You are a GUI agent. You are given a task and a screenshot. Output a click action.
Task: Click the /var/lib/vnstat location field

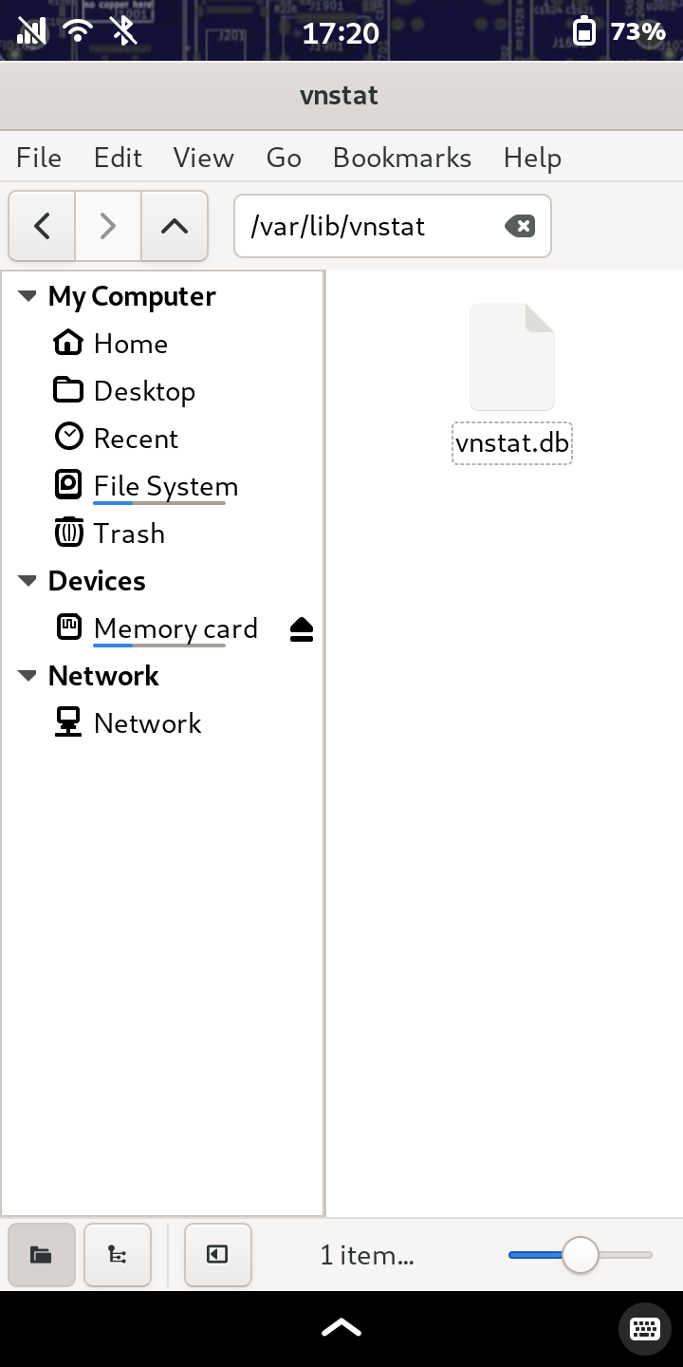point(370,226)
